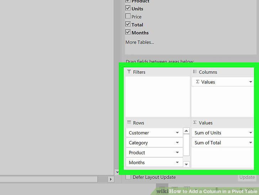Click the worksheet vertical scroll-down arrow
The image size is (259, 195).
[117, 172]
